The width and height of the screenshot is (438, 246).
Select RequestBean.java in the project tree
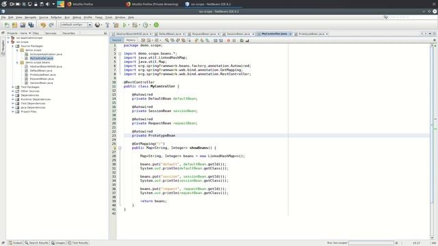click(42, 79)
